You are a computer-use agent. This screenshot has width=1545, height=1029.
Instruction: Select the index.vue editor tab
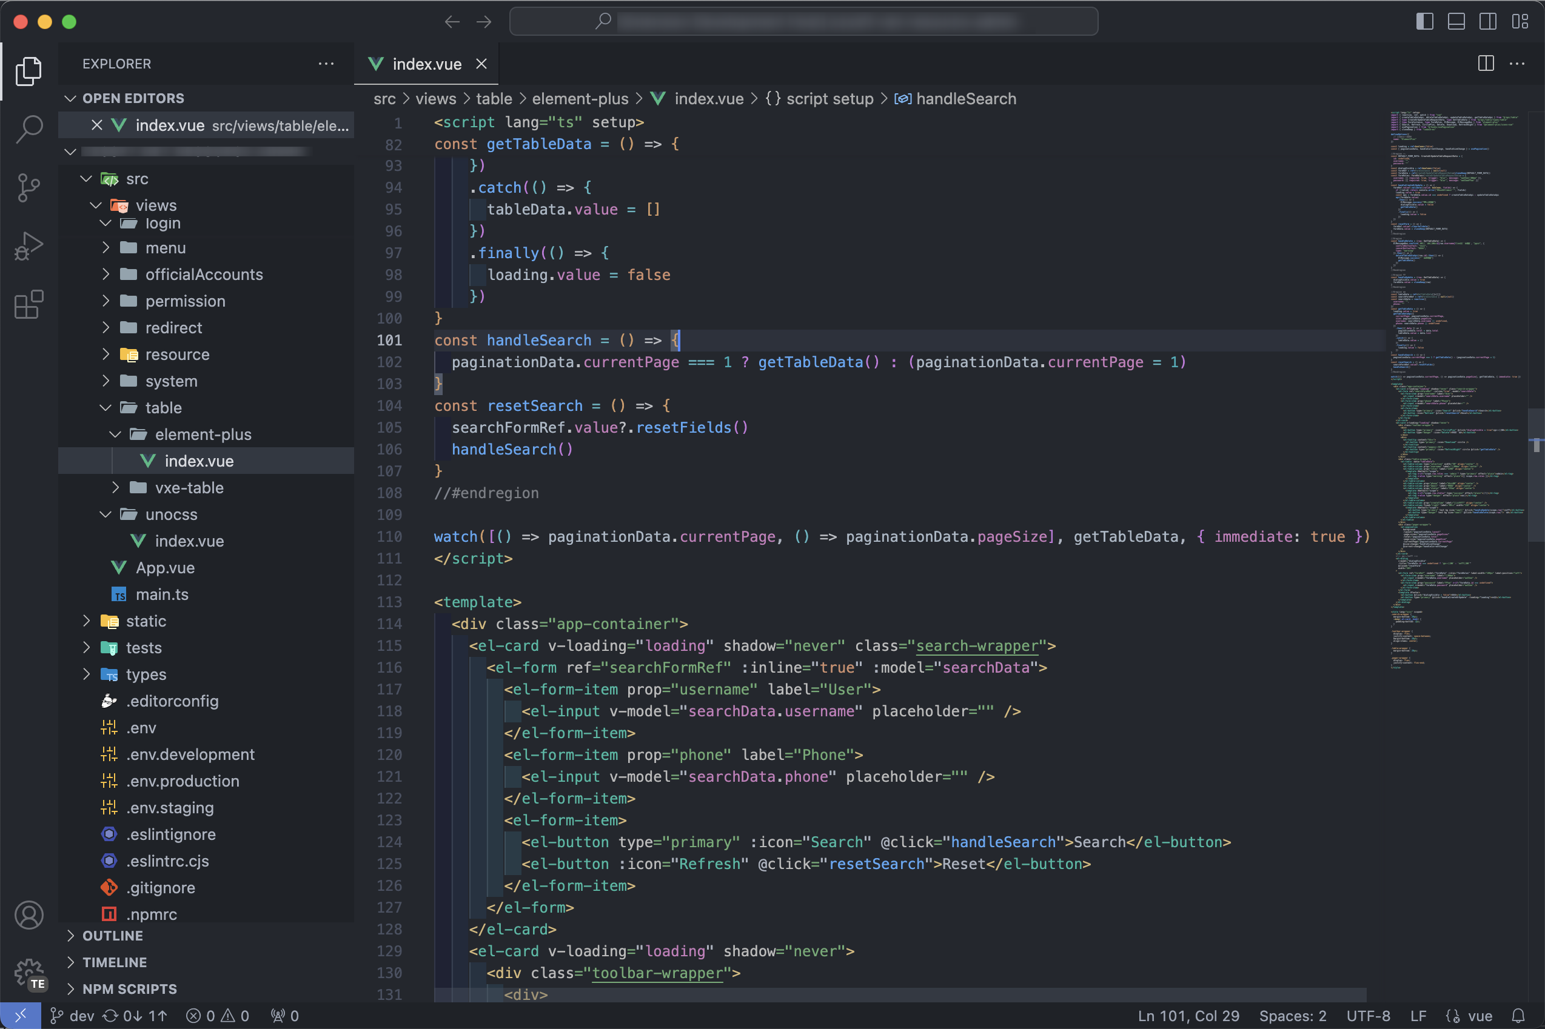tap(426, 64)
